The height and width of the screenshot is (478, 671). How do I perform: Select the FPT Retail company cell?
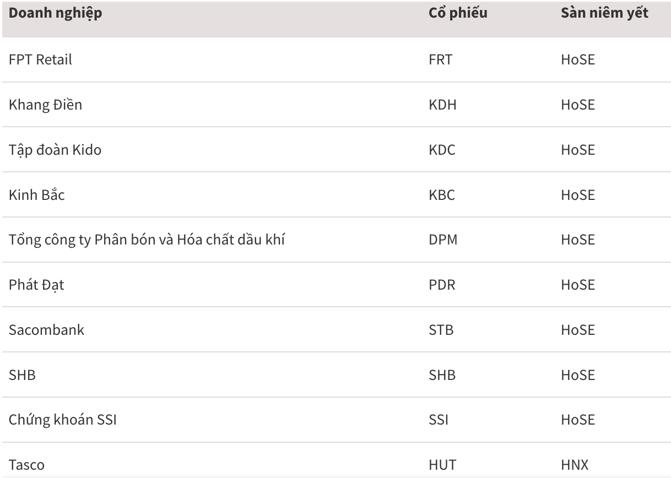click(x=40, y=59)
